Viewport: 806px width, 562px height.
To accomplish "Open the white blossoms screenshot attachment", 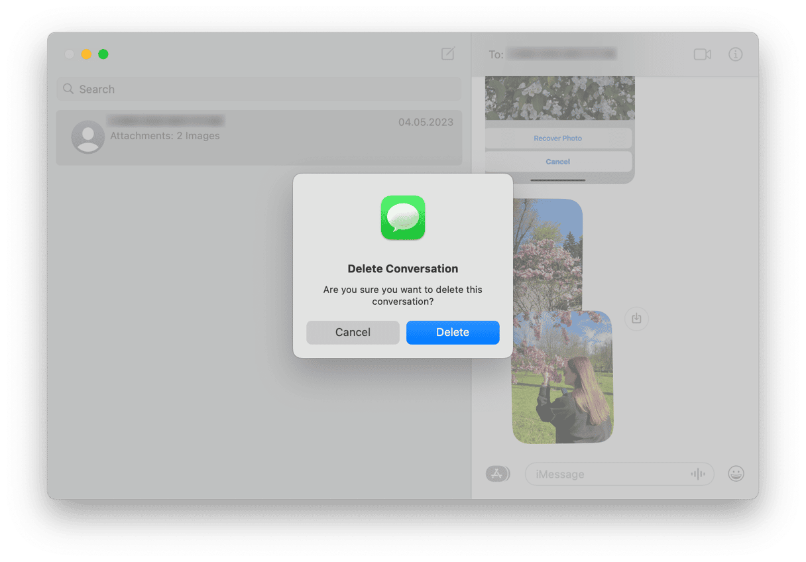I will click(x=560, y=130).
